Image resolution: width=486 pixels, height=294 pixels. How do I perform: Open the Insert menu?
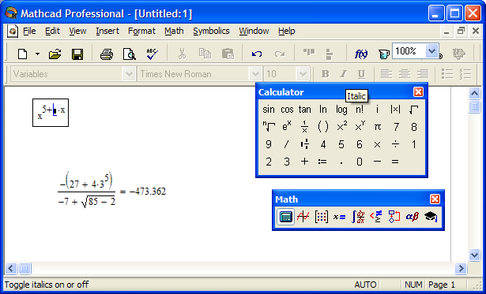(107, 31)
